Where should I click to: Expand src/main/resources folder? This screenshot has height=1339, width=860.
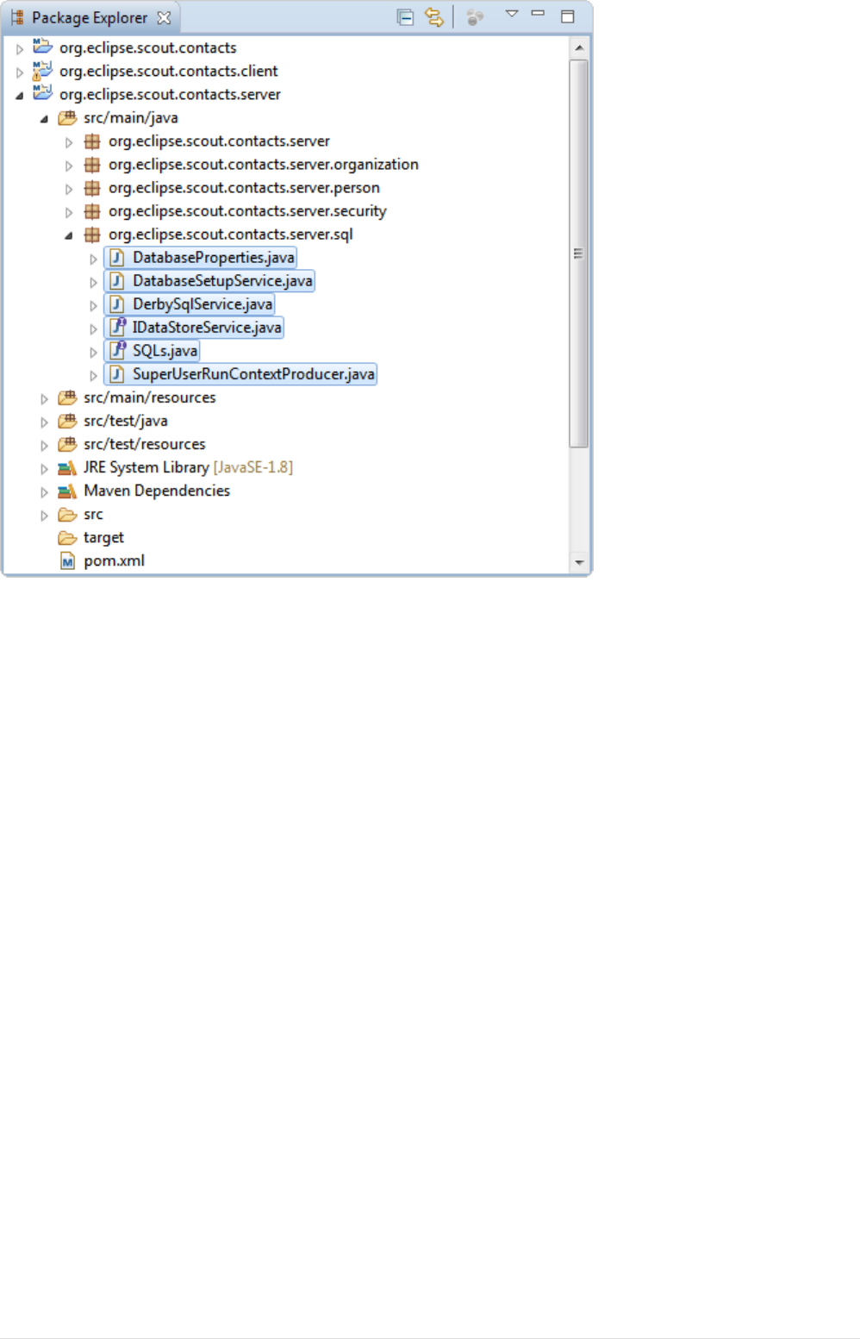pos(44,398)
